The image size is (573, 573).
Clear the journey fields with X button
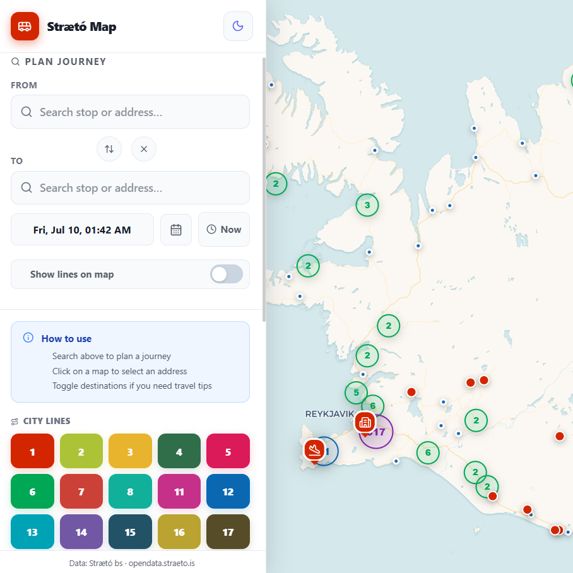[x=144, y=149]
